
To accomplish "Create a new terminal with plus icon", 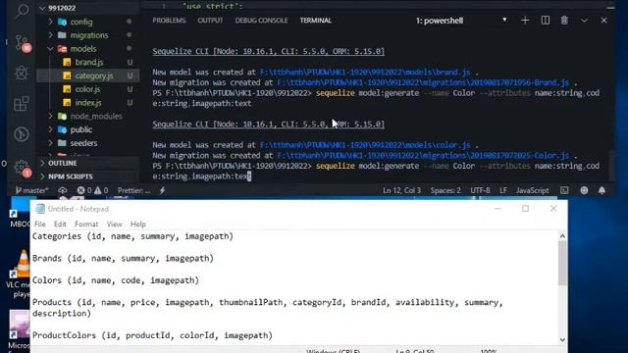I will (x=525, y=21).
